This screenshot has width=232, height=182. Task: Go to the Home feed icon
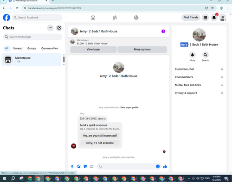pyautogui.click(x=93, y=18)
